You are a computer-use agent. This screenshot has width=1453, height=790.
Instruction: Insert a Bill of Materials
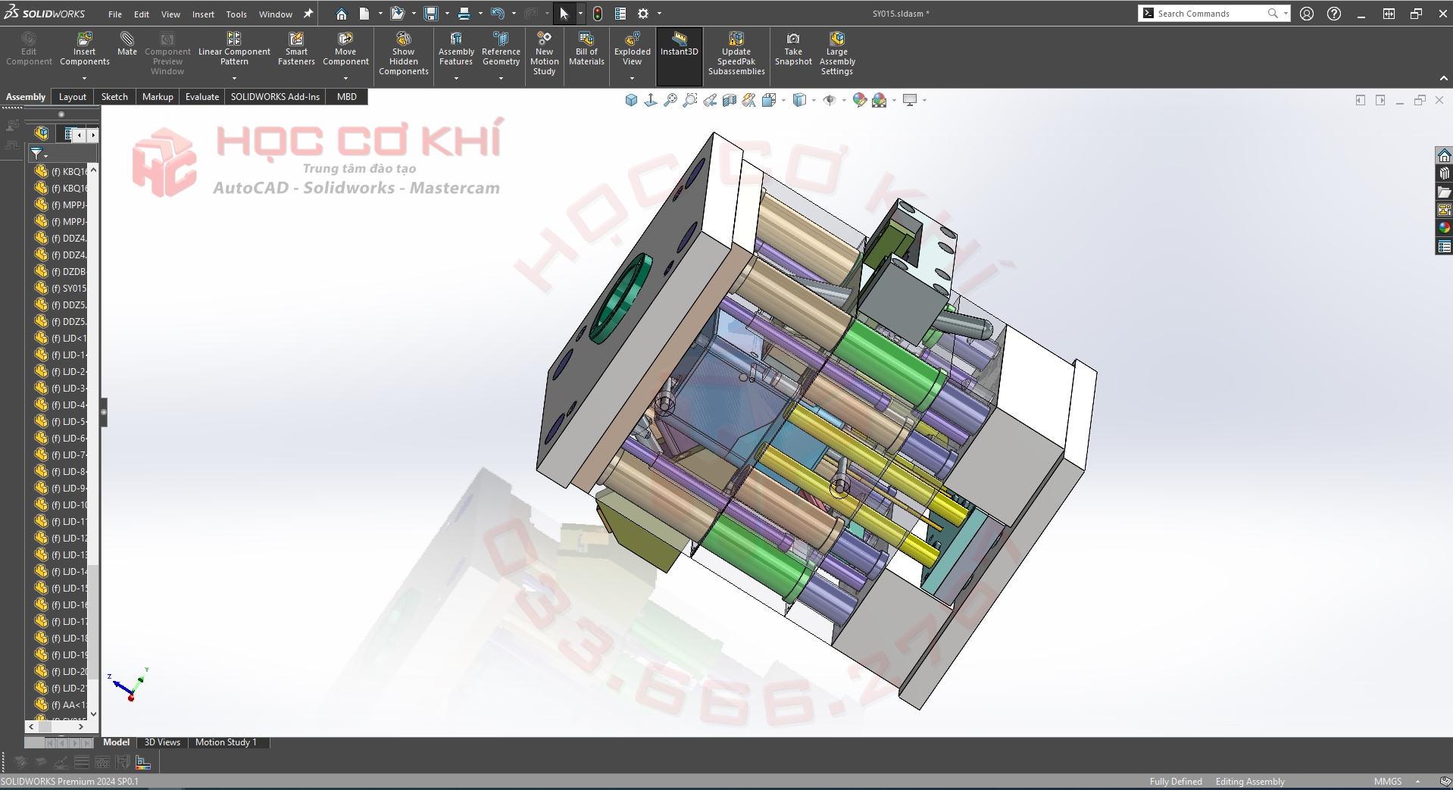coord(586,49)
